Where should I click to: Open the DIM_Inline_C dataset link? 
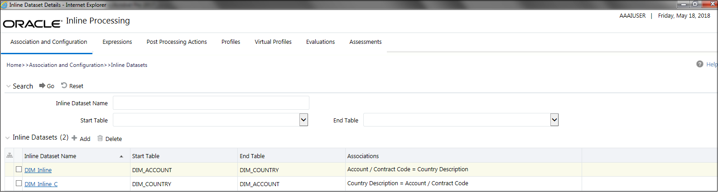coord(41,184)
